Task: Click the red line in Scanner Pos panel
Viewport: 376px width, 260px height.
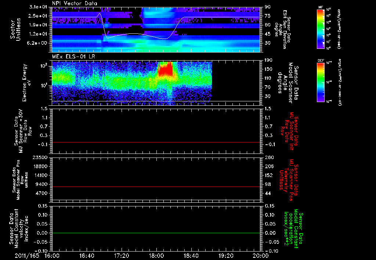Action: tap(156, 187)
